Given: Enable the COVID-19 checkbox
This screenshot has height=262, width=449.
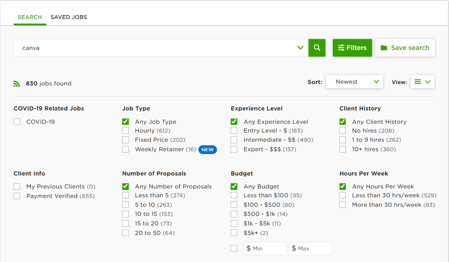Looking at the screenshot, I should tap(17, 122).
